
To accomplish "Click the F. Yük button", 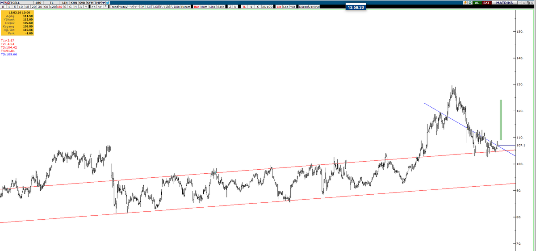I will point(165,7).
